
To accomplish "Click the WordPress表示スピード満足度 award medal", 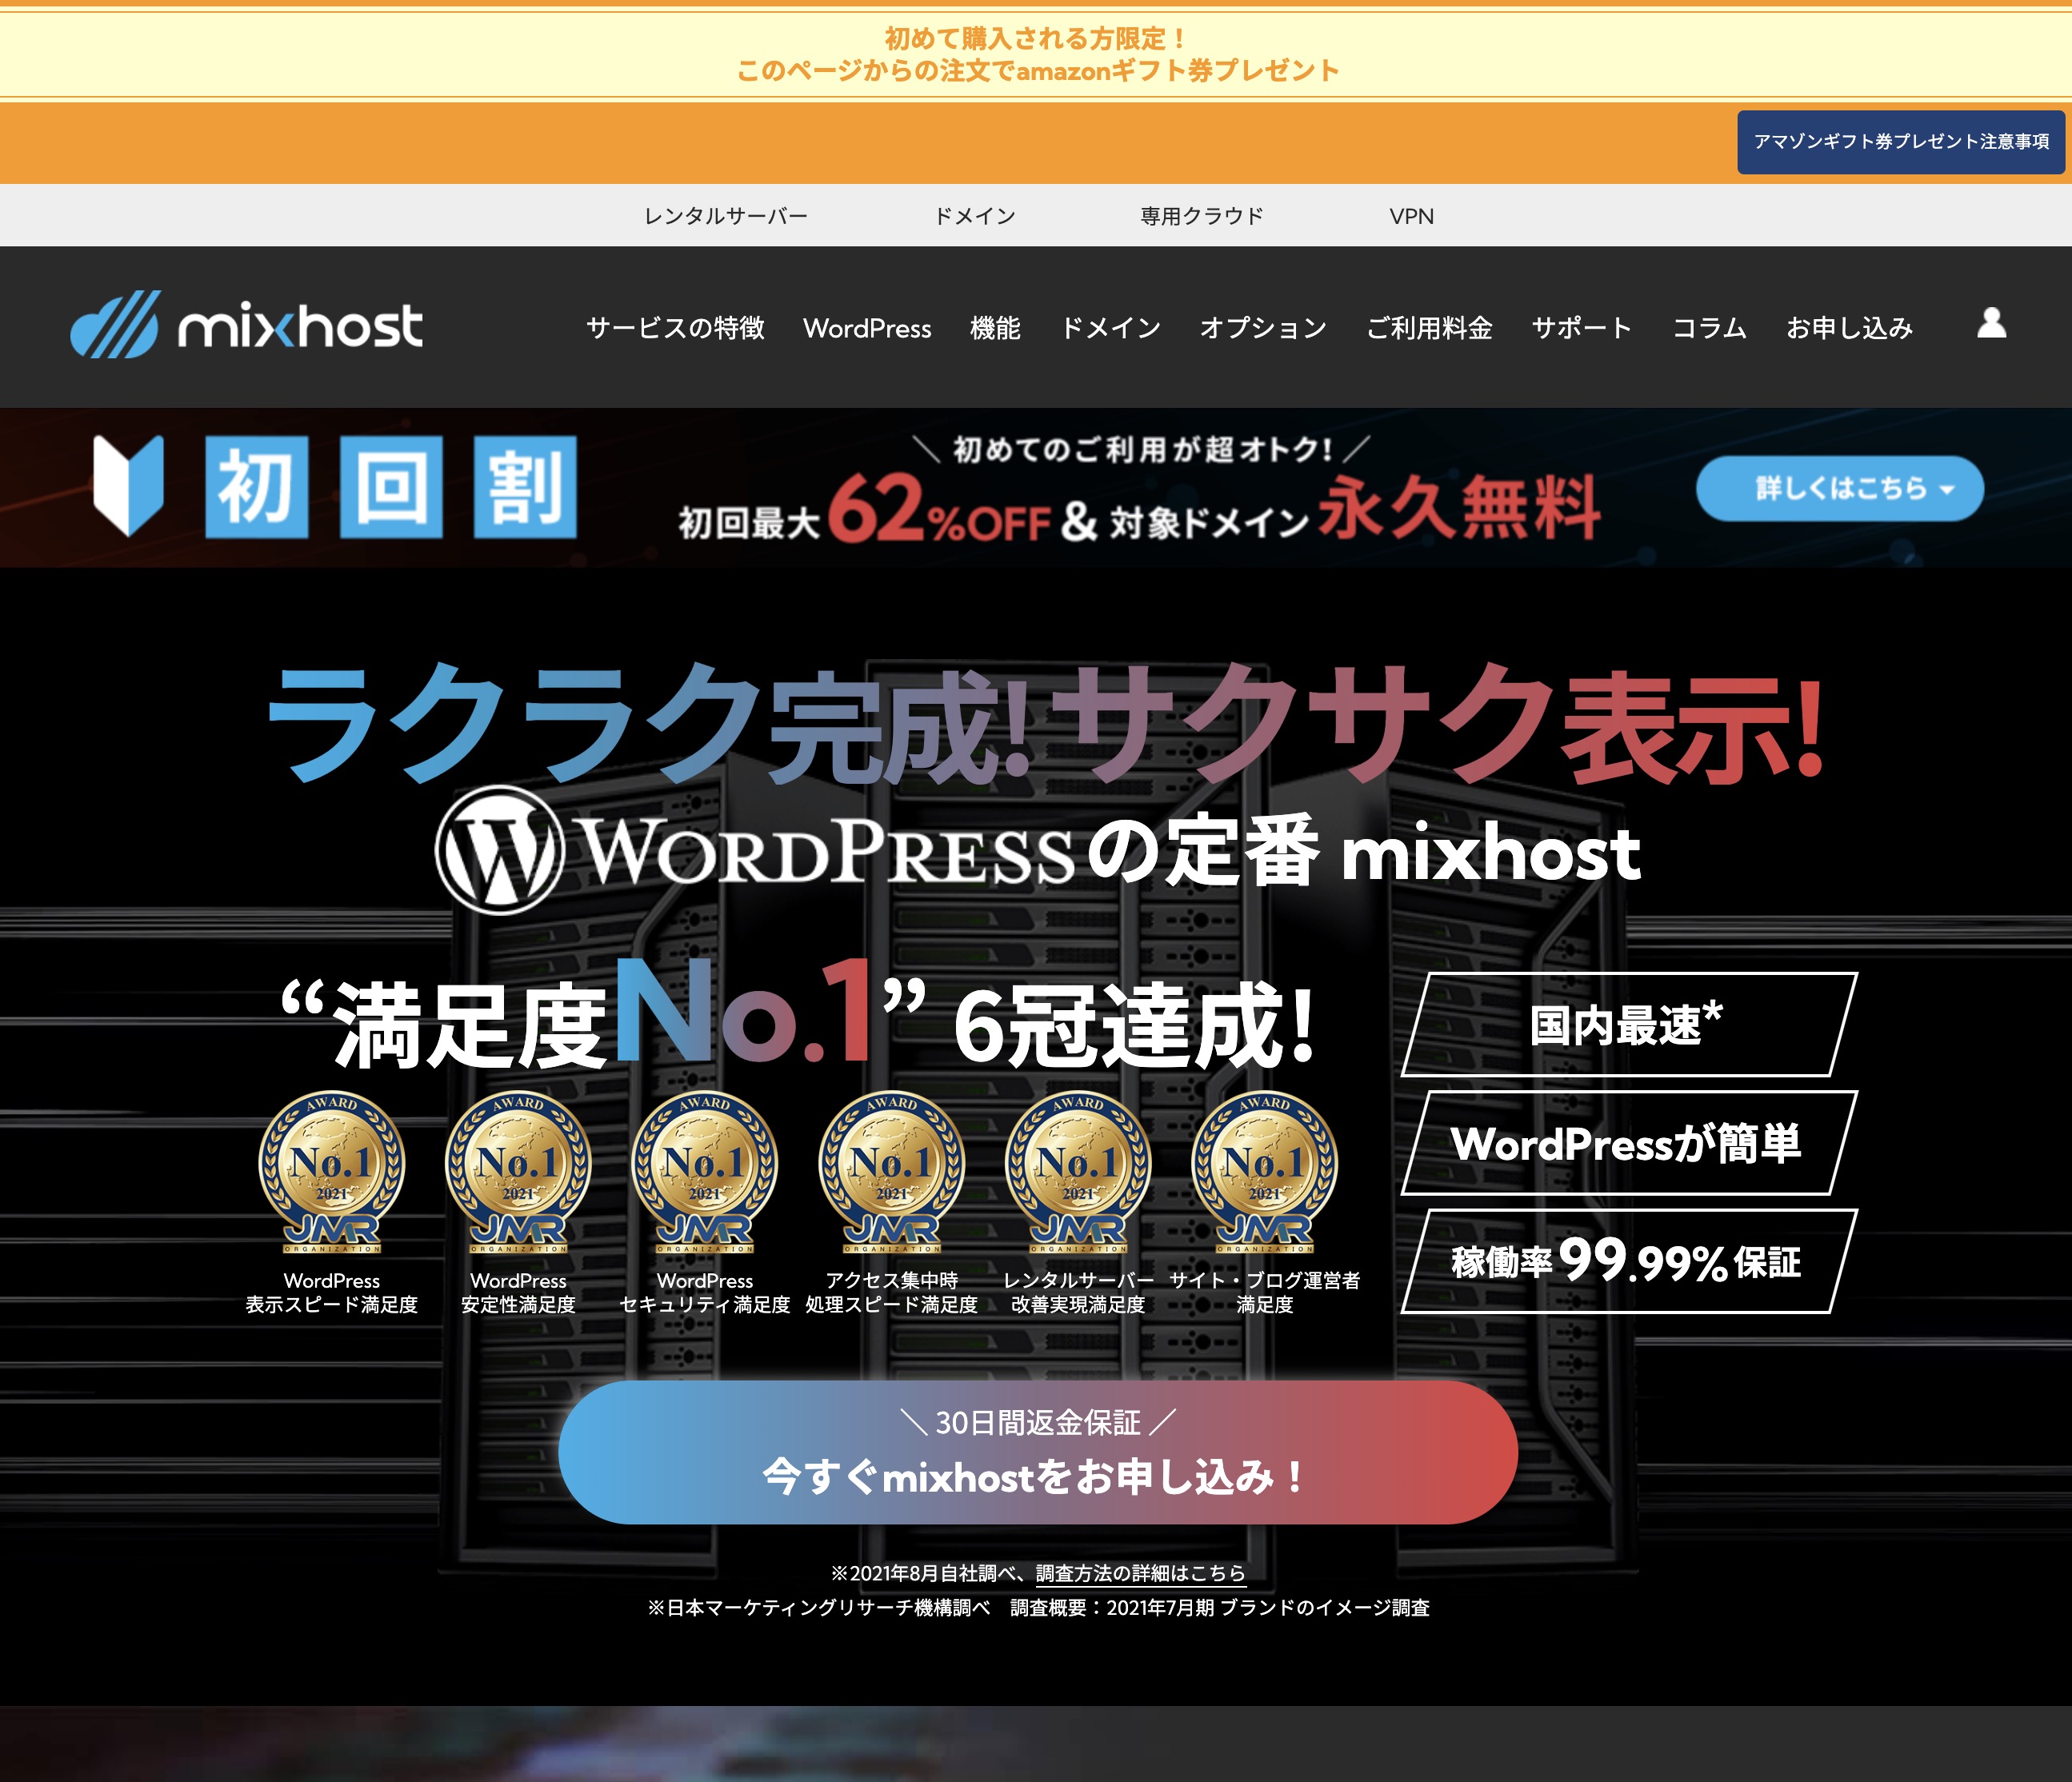I will click(332, 1170).
